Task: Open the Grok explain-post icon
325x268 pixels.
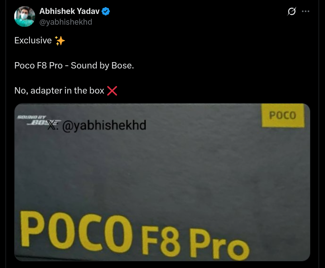Action: pos(292,11)
